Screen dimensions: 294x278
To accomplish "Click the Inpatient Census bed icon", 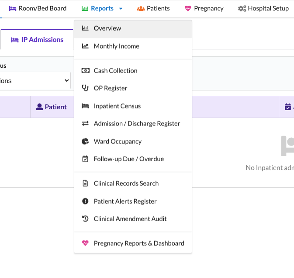I will pyautogui.click(x=85, y=106).
